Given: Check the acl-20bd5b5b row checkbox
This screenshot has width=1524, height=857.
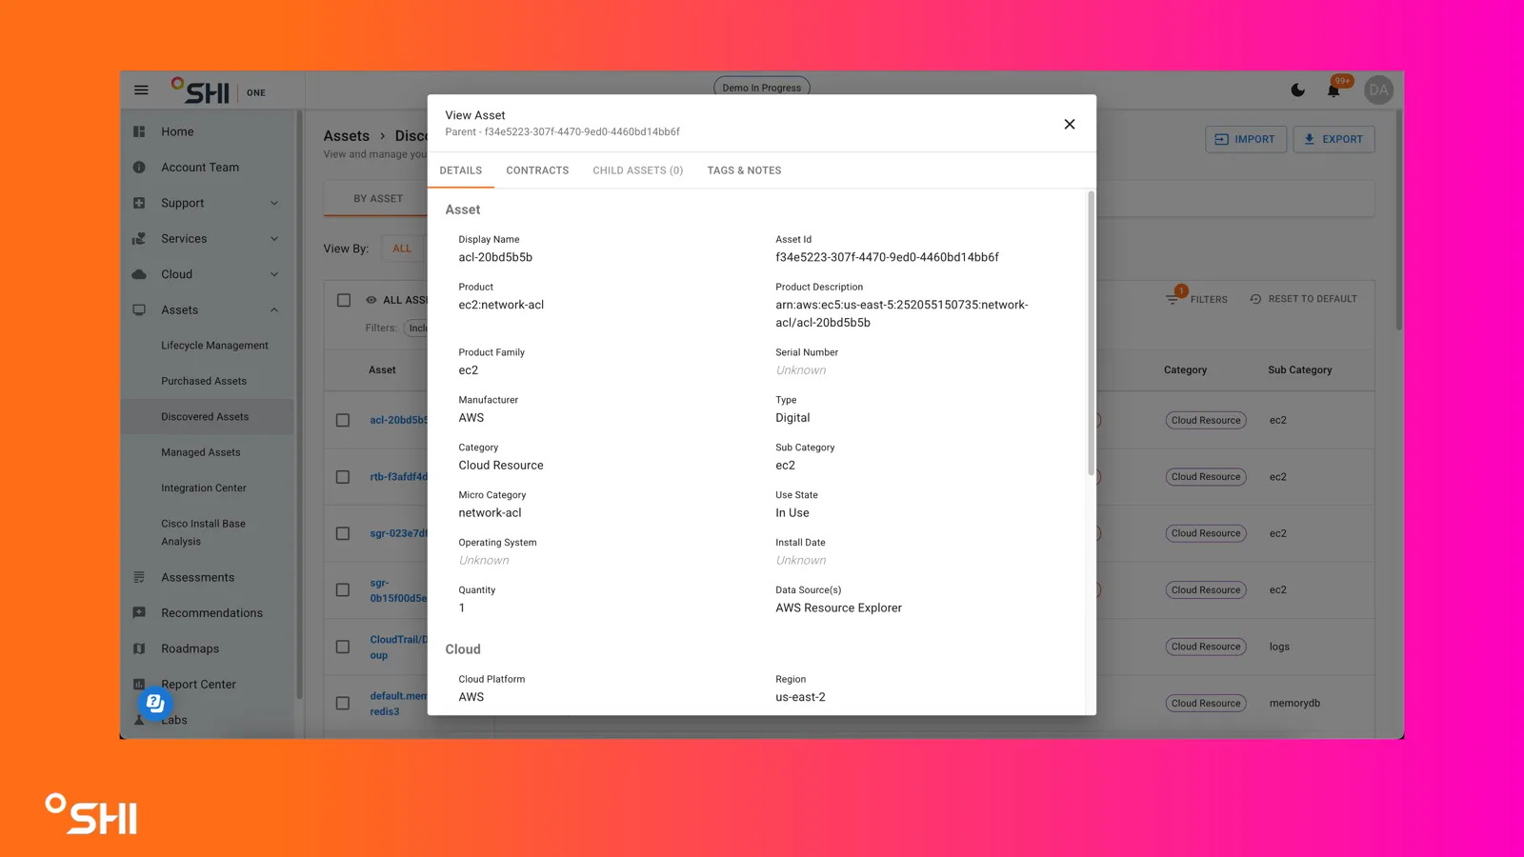Looking at the screenshot, I should tap(343, 420).
